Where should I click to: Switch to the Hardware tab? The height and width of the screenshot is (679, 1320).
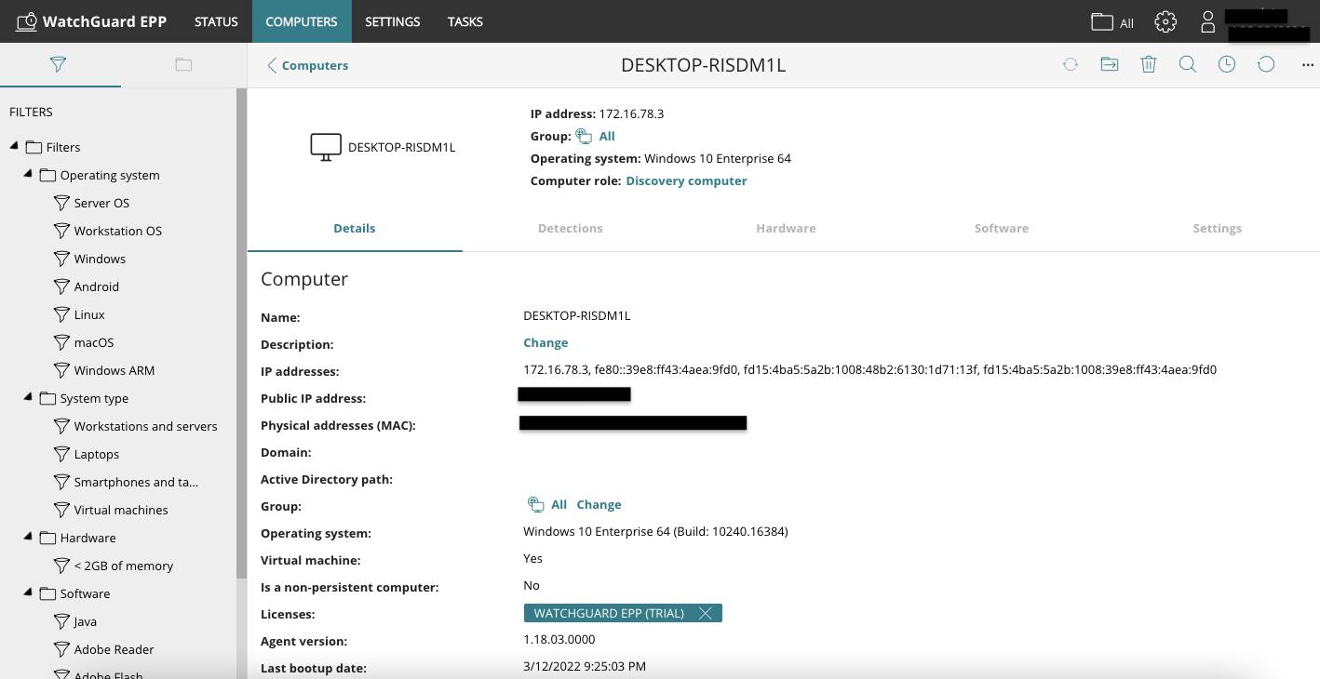[786, 228]
